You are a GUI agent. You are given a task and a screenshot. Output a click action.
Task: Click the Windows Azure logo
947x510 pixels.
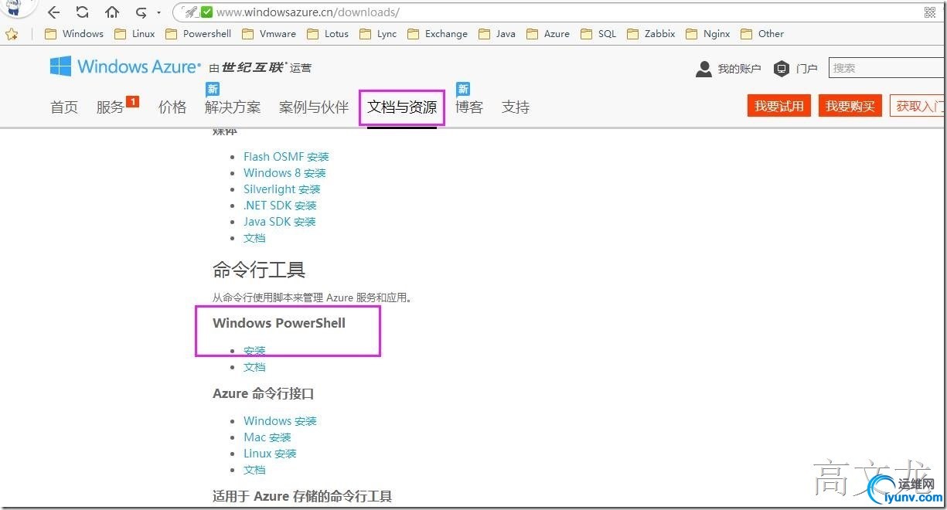click(x=125, y=66)
